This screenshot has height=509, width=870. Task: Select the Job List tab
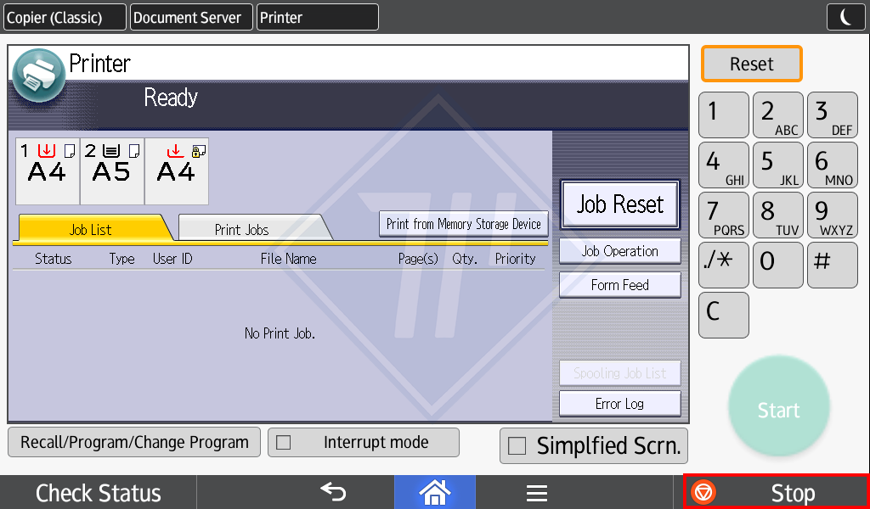tap(90, 229)
